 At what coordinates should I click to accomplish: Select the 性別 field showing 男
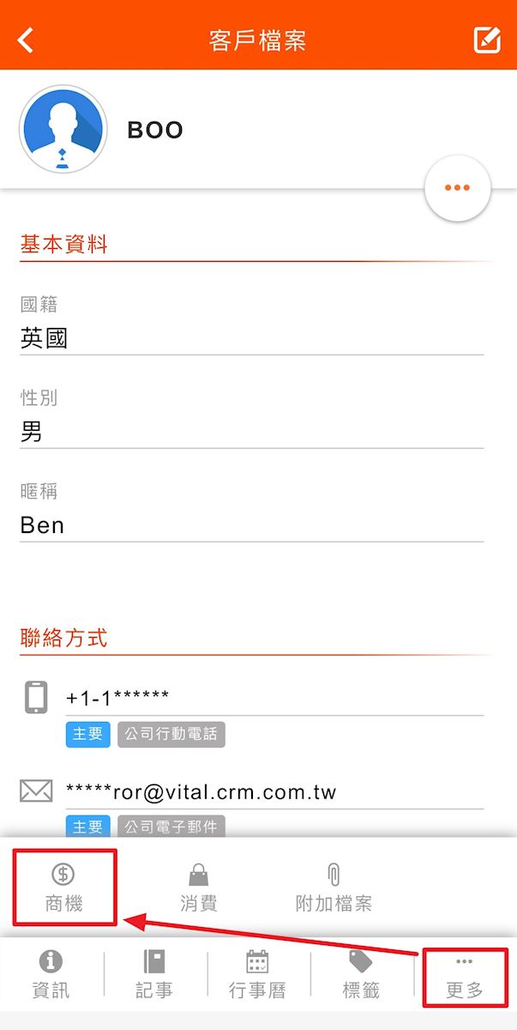251,433
